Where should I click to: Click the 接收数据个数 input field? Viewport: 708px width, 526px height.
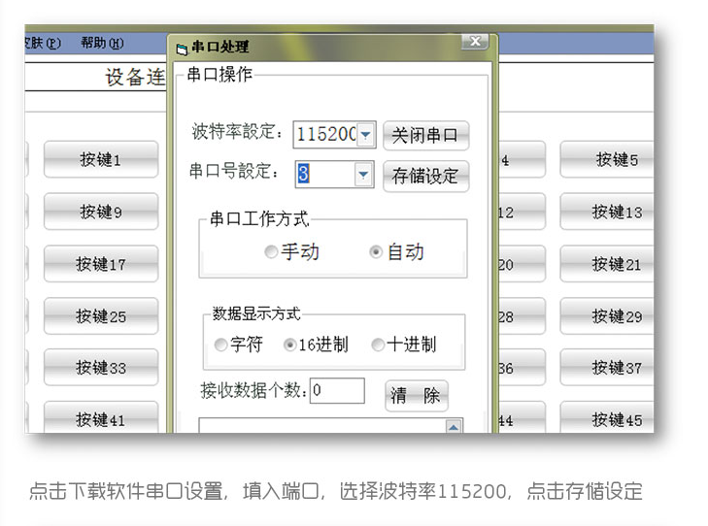tap(337, 391)
